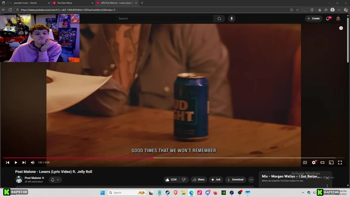Open YouTube notifications bell
This screenshot has height=197, width=350.
(x=328, y=19)
